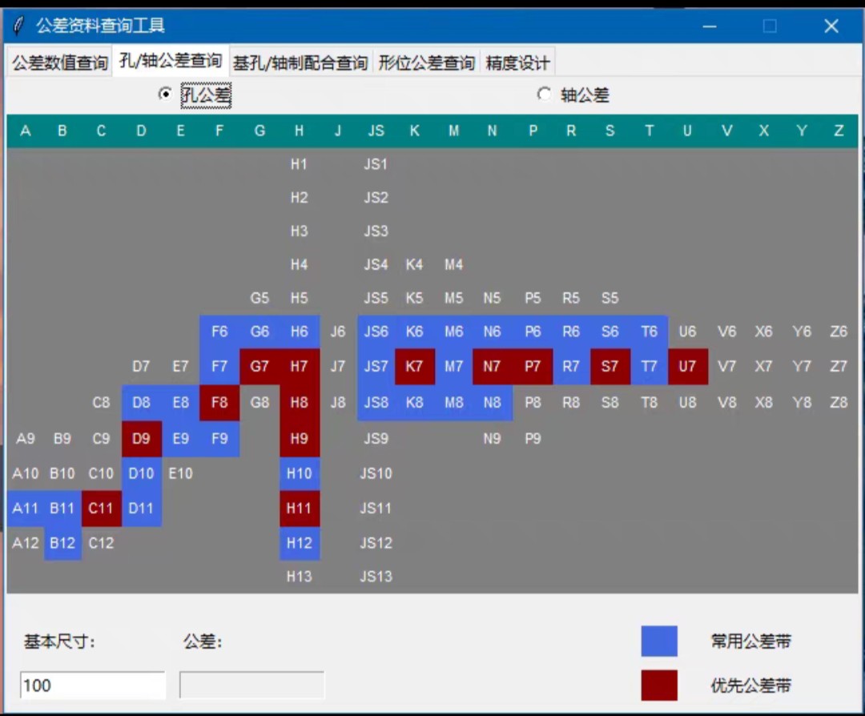Open the 孔/轴公差查询 tab
Screen dimensions: 865x716
(x=171, y=61)
